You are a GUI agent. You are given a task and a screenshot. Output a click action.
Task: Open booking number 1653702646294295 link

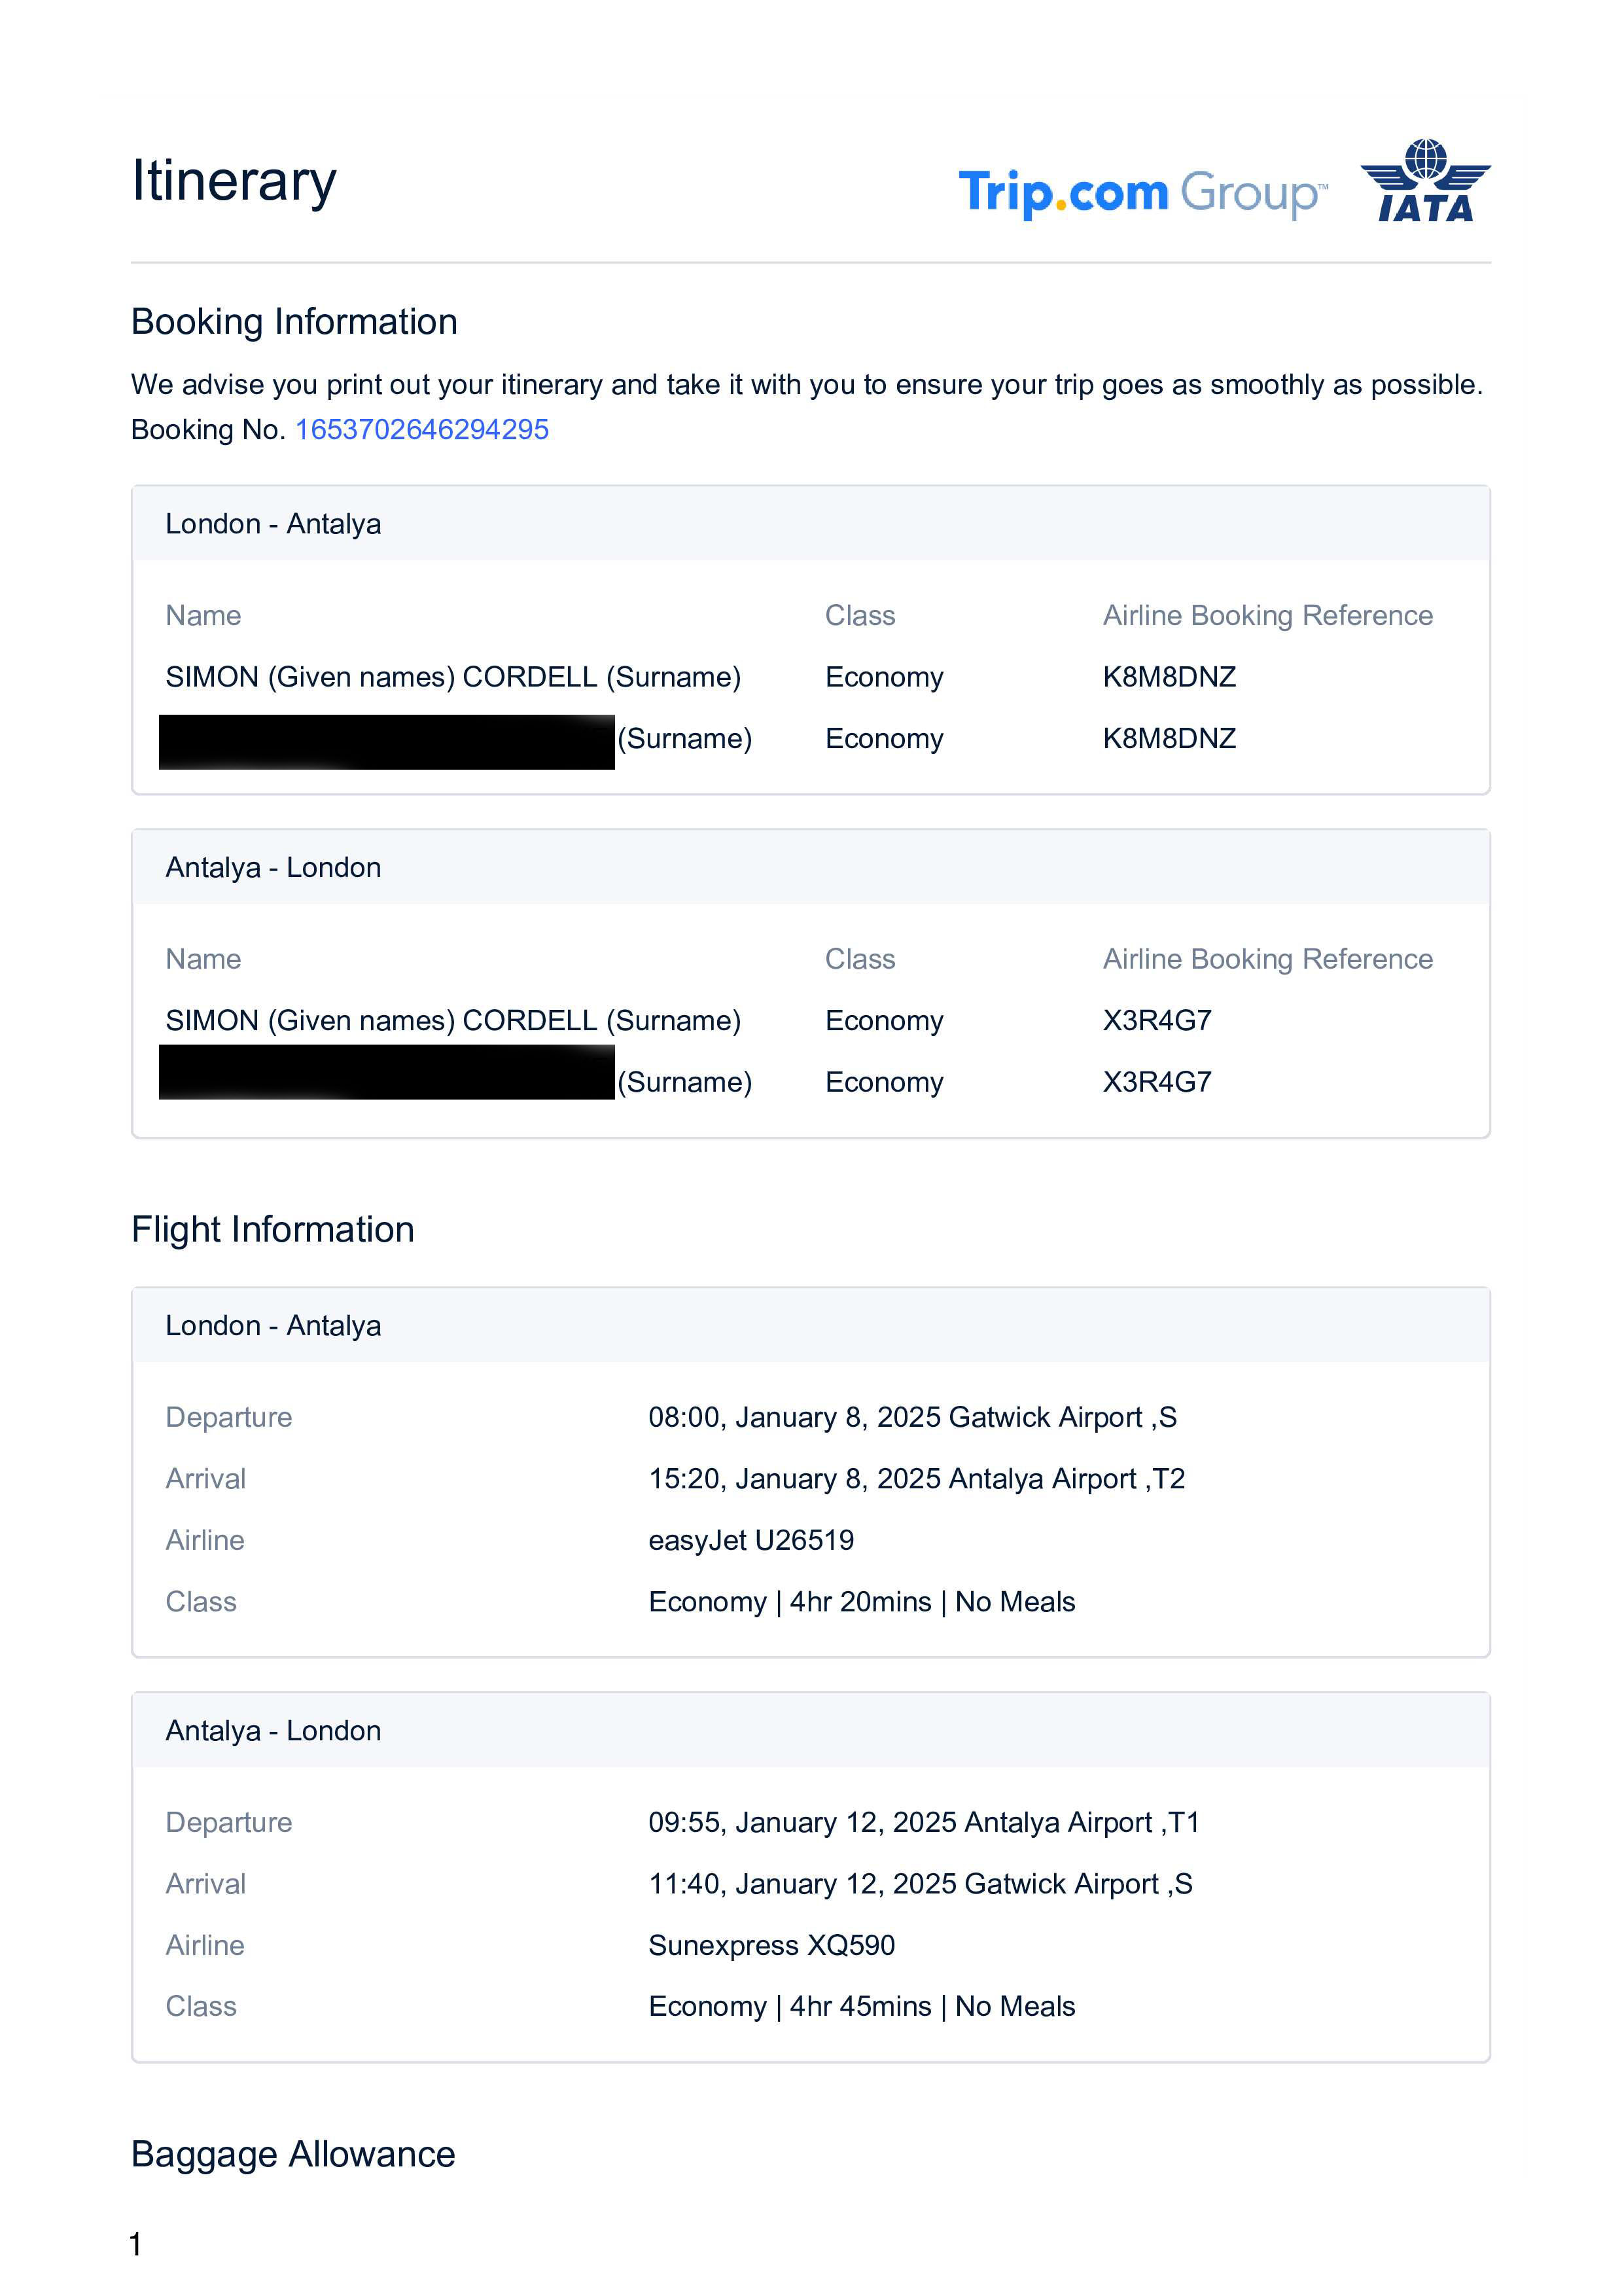pyautogui.click(x=422, y=429)
